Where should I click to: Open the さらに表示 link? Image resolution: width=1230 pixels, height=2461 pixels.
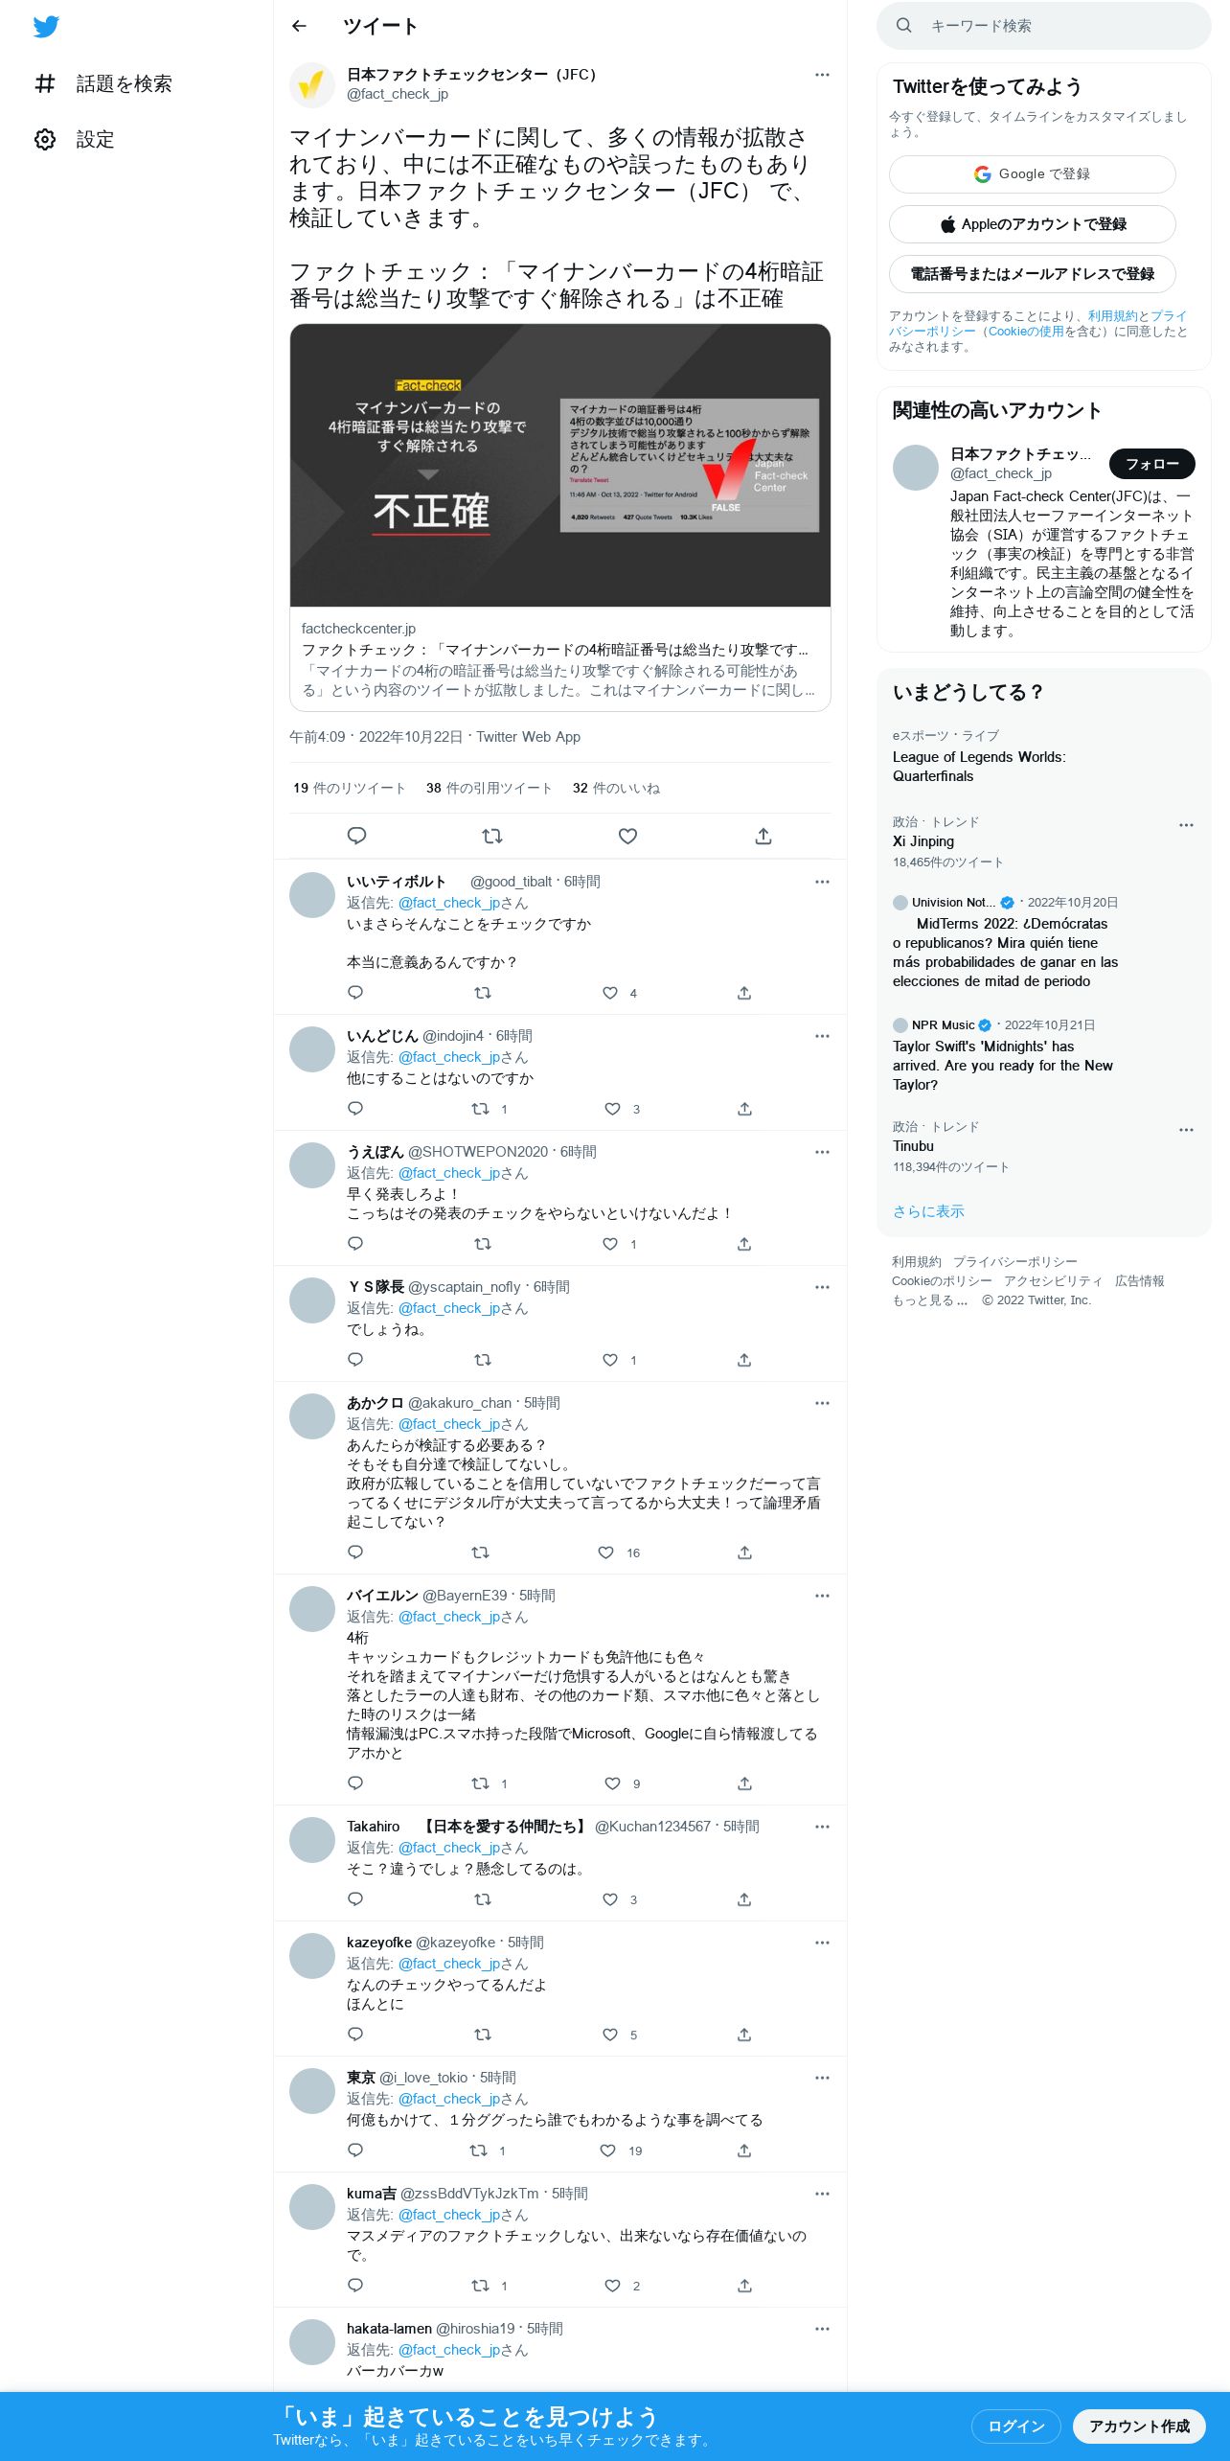(928, 1211)
